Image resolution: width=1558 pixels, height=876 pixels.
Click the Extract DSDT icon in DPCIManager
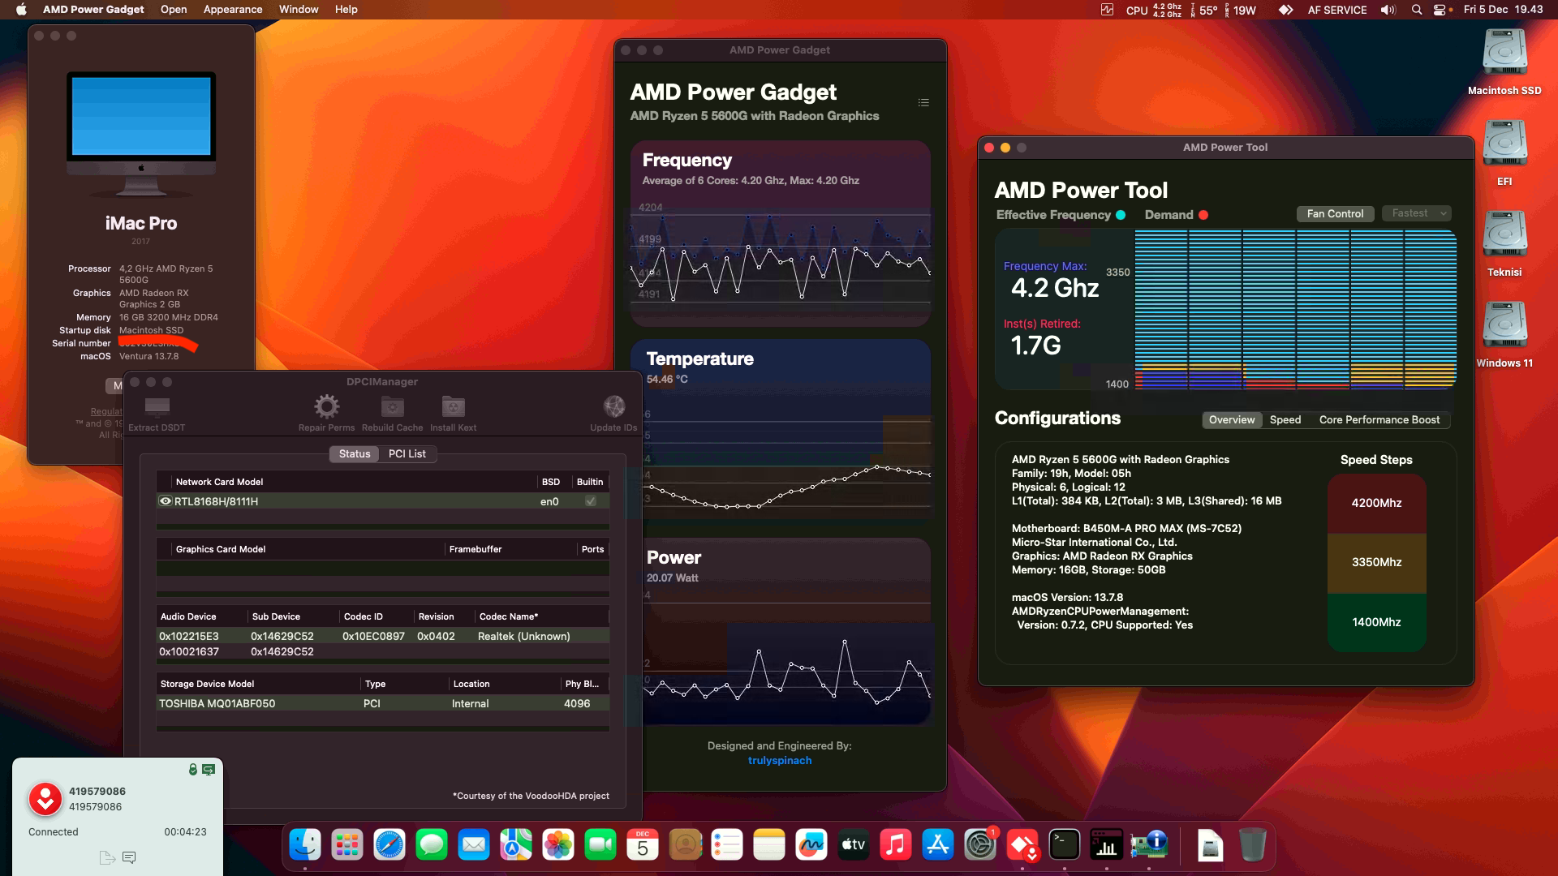[x=157, y=408]
